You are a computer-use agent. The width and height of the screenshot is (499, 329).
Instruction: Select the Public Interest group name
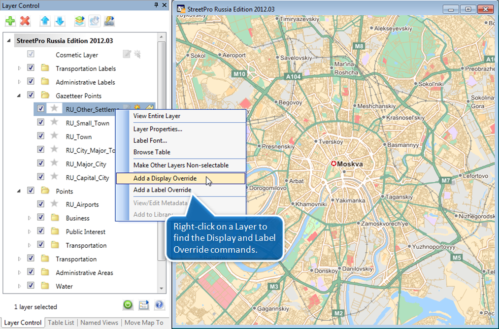pyautogui.click(x=85, y=231)
